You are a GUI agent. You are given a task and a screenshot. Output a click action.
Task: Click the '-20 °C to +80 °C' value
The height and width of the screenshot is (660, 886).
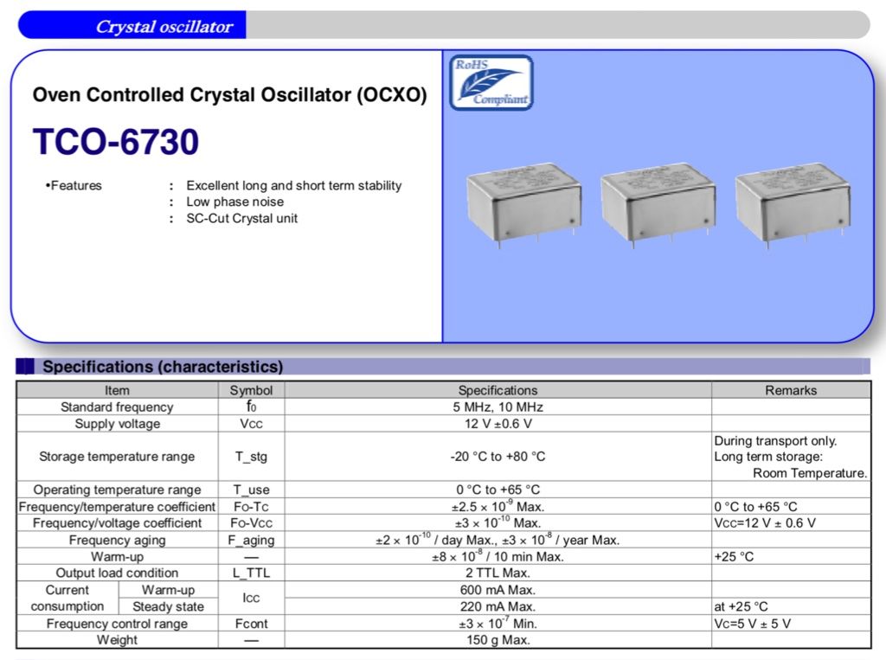(498, 457)
